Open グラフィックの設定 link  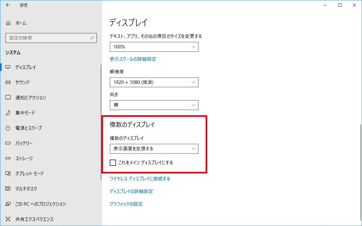(x=126, y=204)
